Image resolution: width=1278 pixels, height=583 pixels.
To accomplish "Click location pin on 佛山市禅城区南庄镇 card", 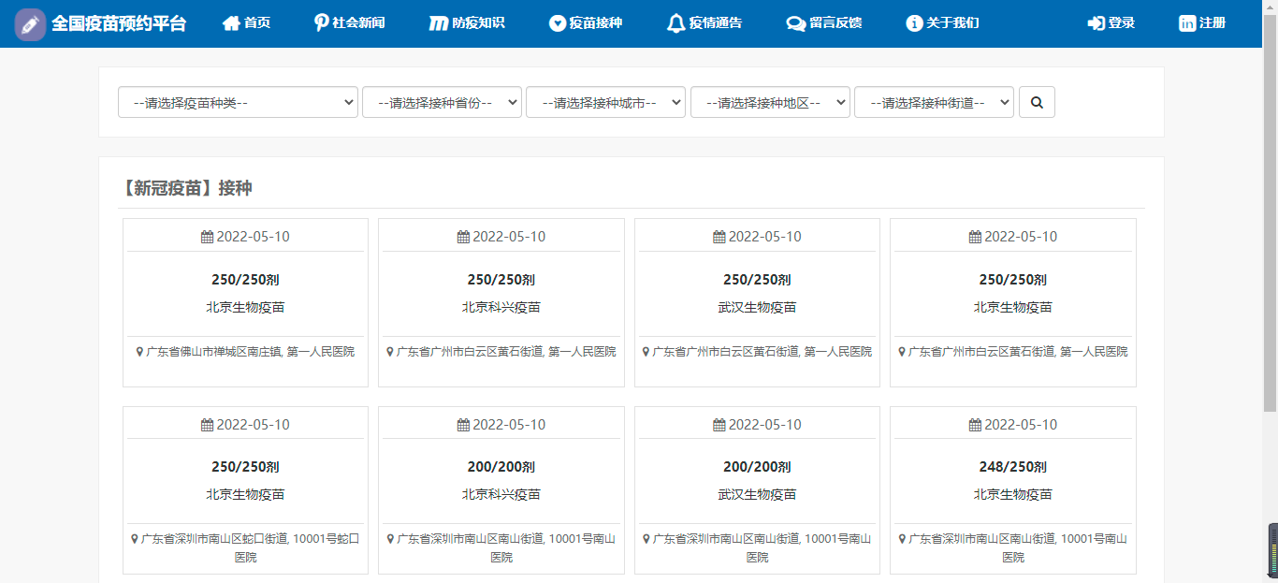I will 139,352.
